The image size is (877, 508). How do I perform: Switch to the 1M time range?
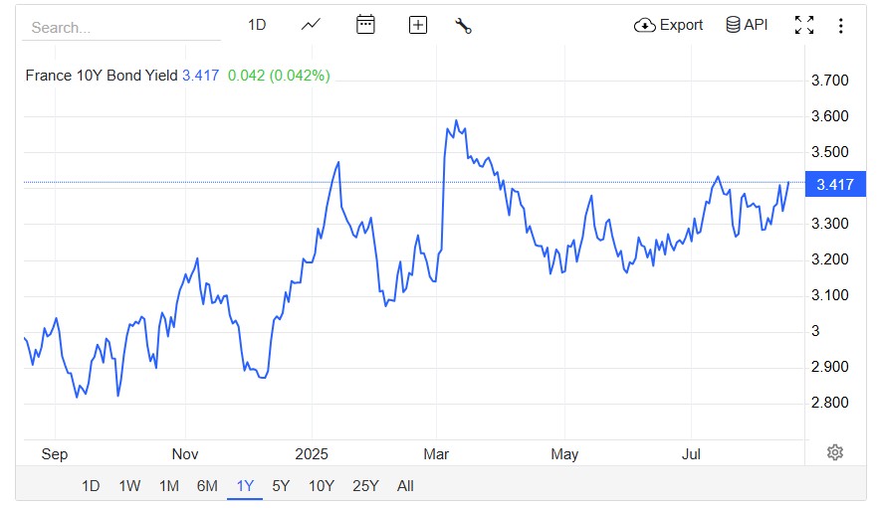(x=168, y=486)
